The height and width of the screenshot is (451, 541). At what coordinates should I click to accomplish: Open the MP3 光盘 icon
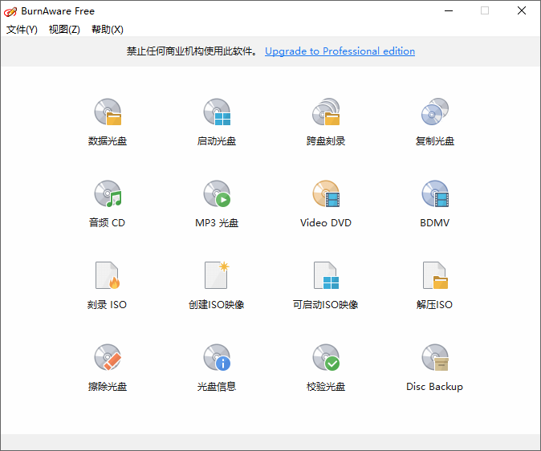(217, 193)
